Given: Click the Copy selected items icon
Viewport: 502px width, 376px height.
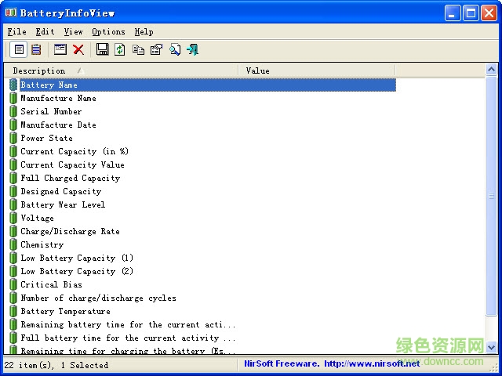Looking at the screenshot, I should (138, 49).
